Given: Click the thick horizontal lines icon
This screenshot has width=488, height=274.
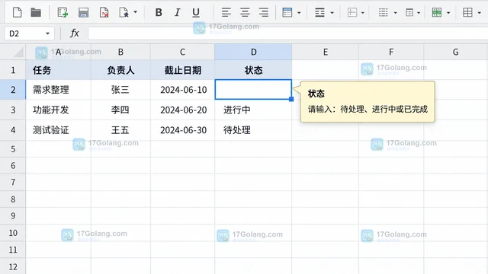Looking at the screenshot, I should pyautogui.click(x=319, y=12).
